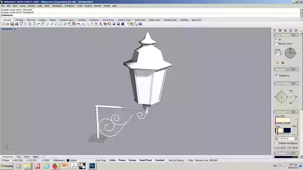Open the Surface menu
Screen dimensions: 303x170
31,6
